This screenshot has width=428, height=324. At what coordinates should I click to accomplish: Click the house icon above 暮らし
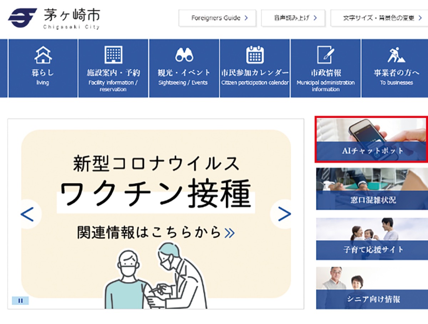[43, 55]
